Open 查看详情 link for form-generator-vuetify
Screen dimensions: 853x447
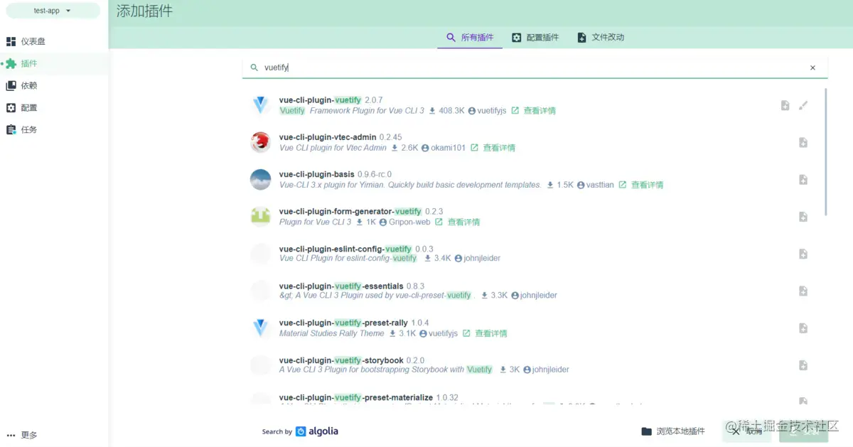[x=463, y=222]
